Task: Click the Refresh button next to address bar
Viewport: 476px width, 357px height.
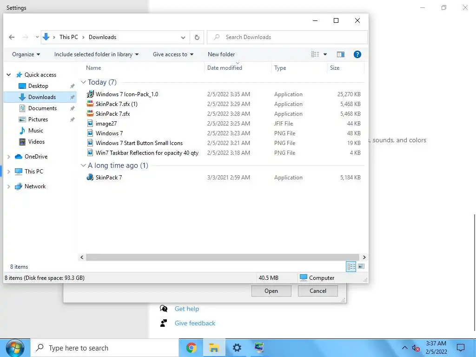Action: (x=197, y=37)
